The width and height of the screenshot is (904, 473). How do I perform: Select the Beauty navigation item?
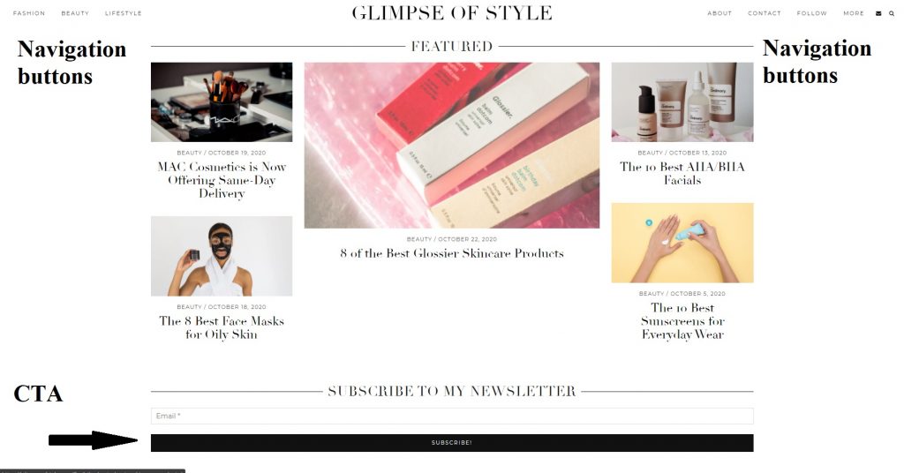(75, 13)
